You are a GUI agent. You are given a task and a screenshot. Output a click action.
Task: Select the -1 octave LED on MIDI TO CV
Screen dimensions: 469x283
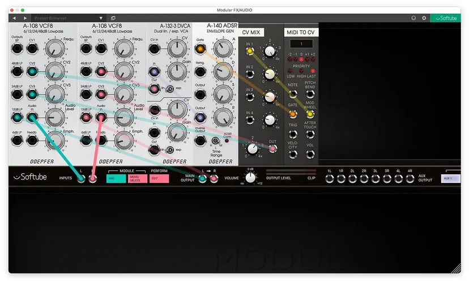(295, 59)
